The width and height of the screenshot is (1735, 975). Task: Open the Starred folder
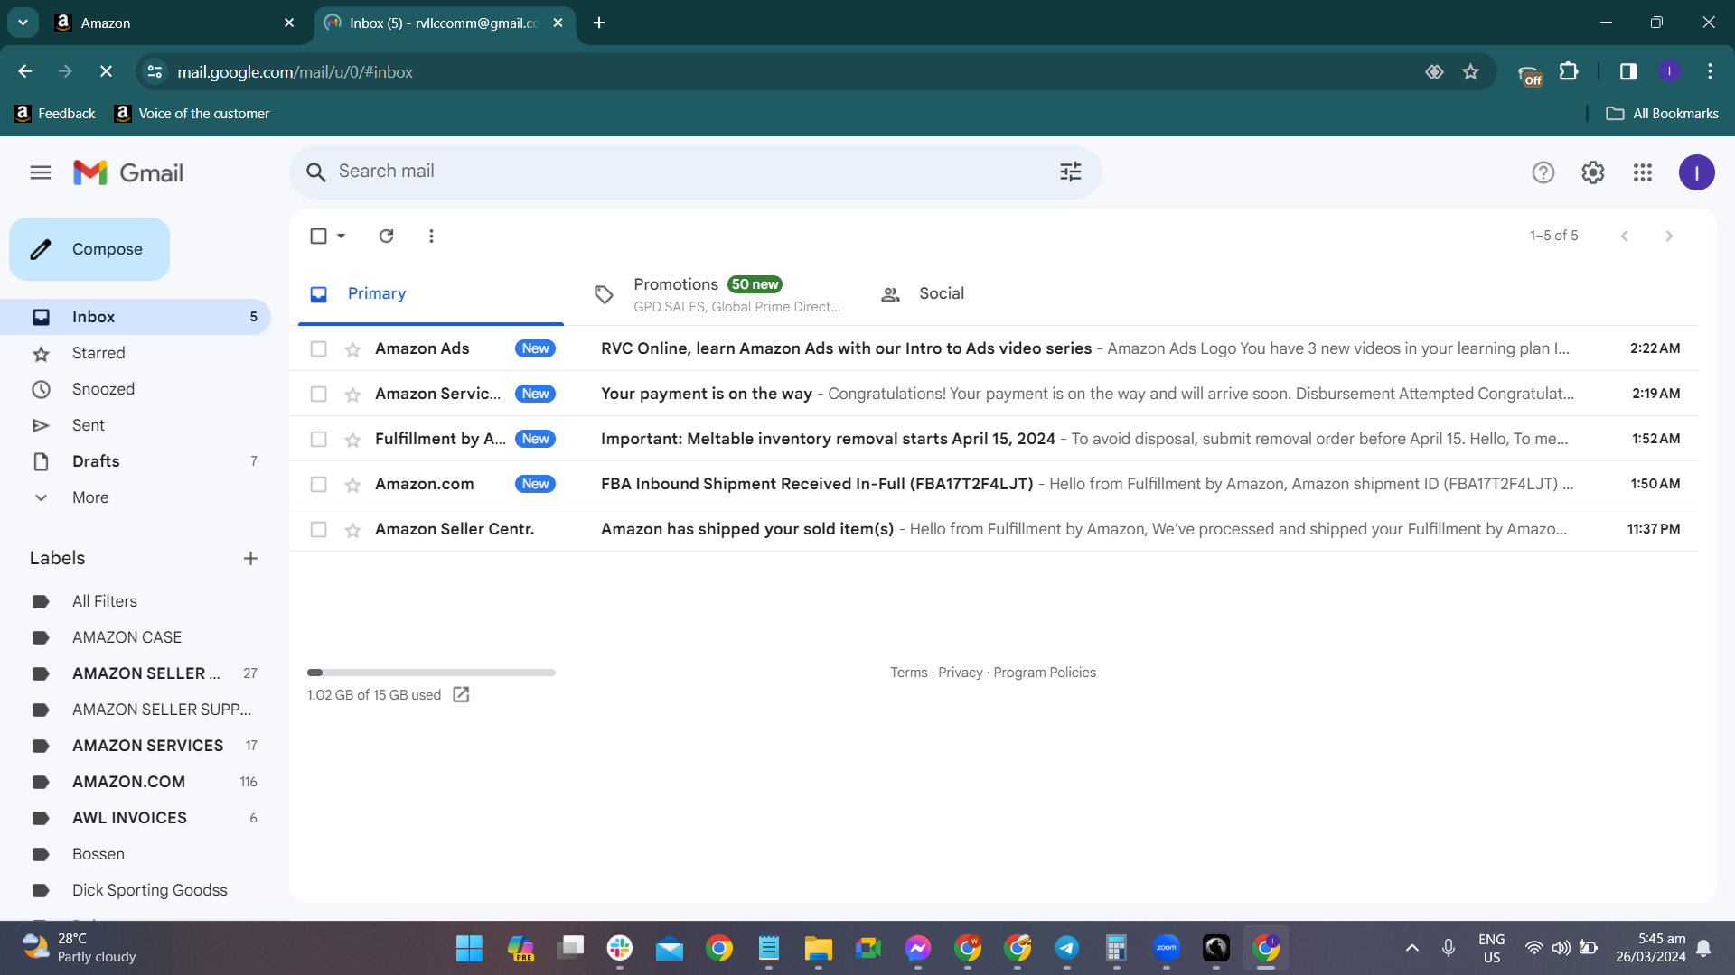98,353
